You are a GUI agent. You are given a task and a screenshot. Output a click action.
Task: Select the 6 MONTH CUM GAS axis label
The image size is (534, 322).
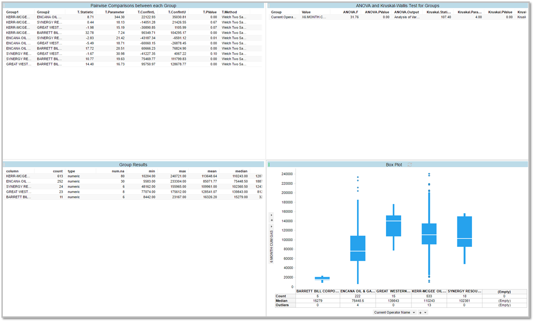[x=271, y=246]
